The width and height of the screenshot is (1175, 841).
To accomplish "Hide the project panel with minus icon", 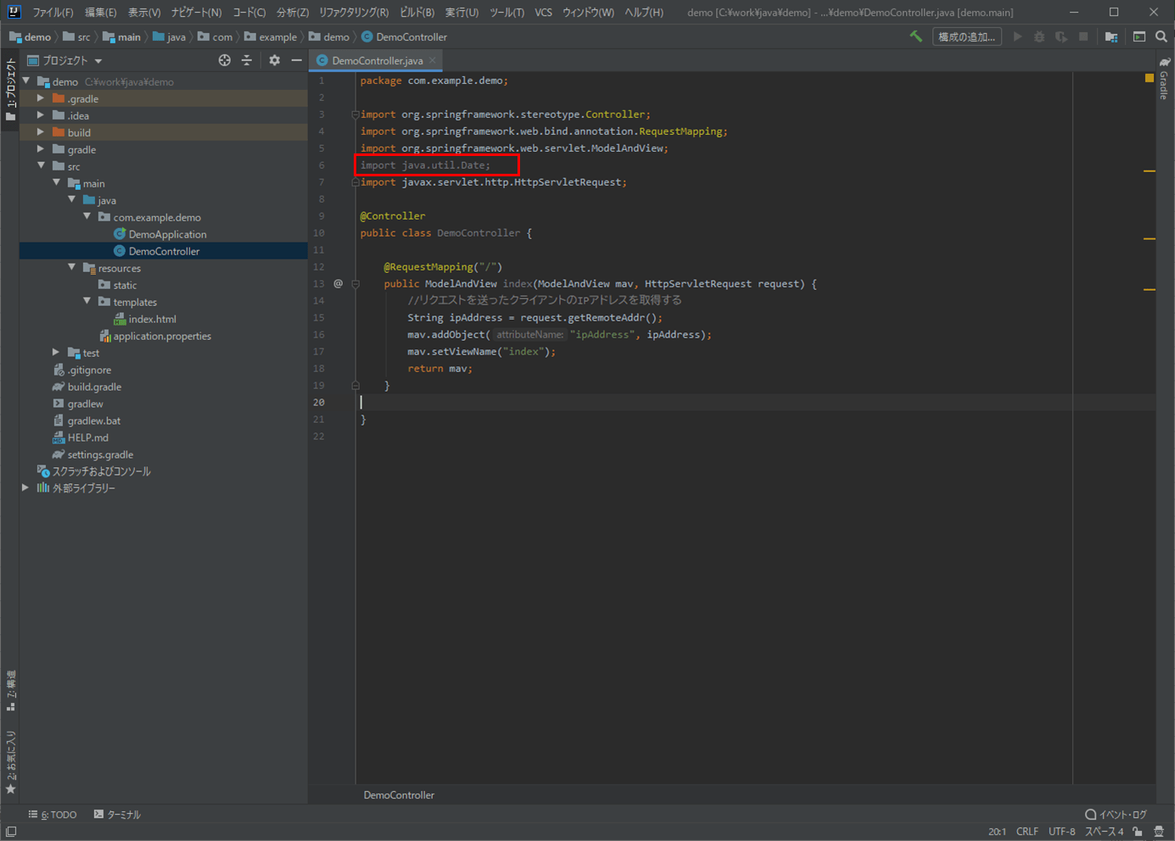I will (x=296, y=60).
